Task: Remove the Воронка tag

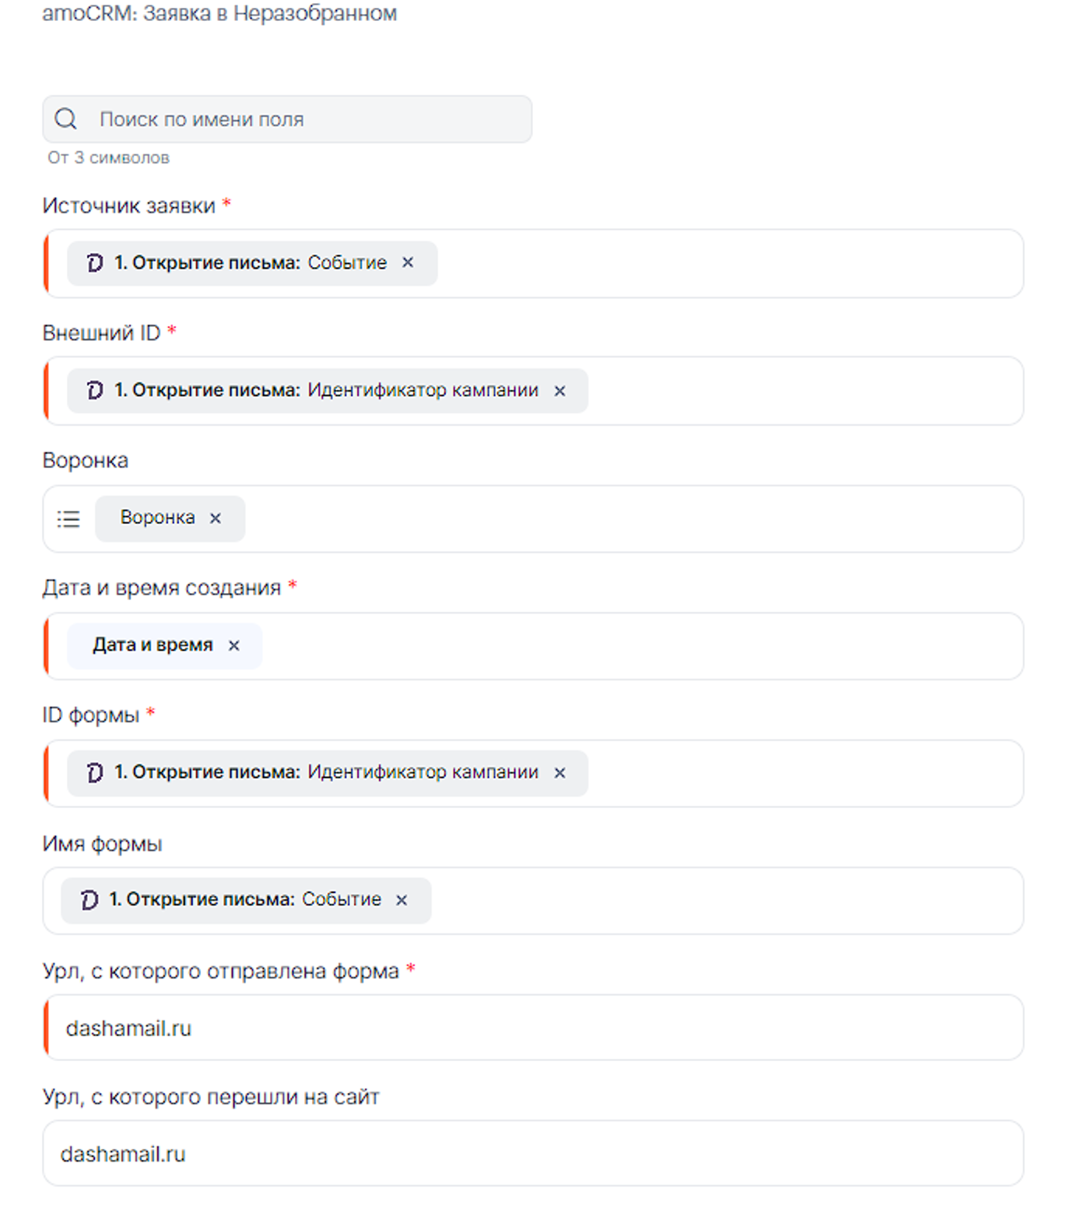Action: (x=216, y=518)
